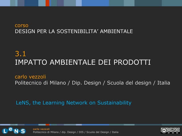This screenshot has height=136, width=182.
Task: Click the NC non-commercial license icon
Action: point(173,130)
